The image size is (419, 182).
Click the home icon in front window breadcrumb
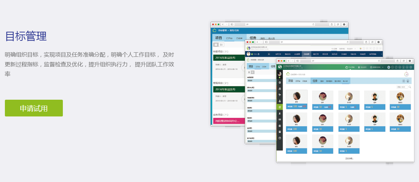(x=288, y=74)
